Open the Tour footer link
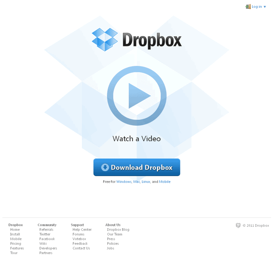The height and width of the screenshot is (260, 273). tap(14, 253)
